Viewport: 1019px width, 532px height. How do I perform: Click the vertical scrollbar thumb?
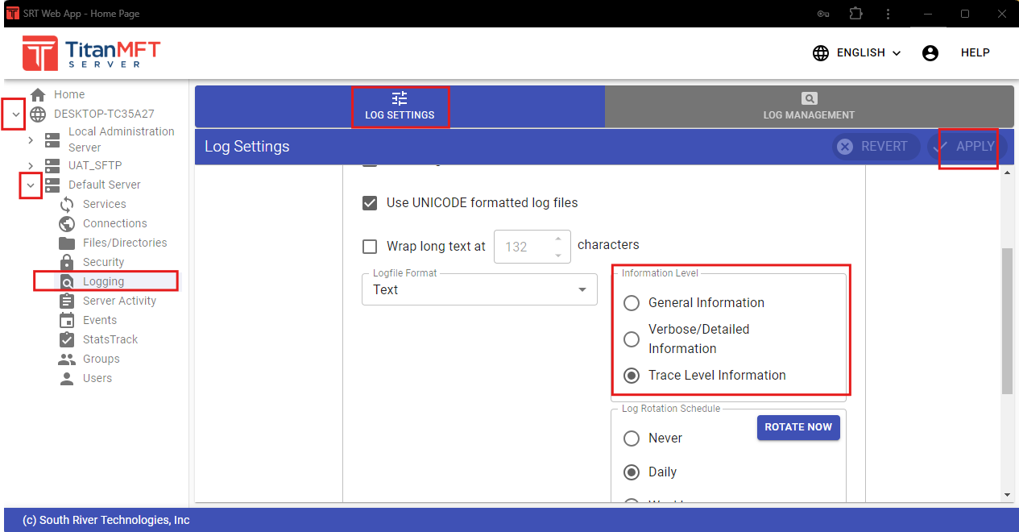click(1007, 321)
